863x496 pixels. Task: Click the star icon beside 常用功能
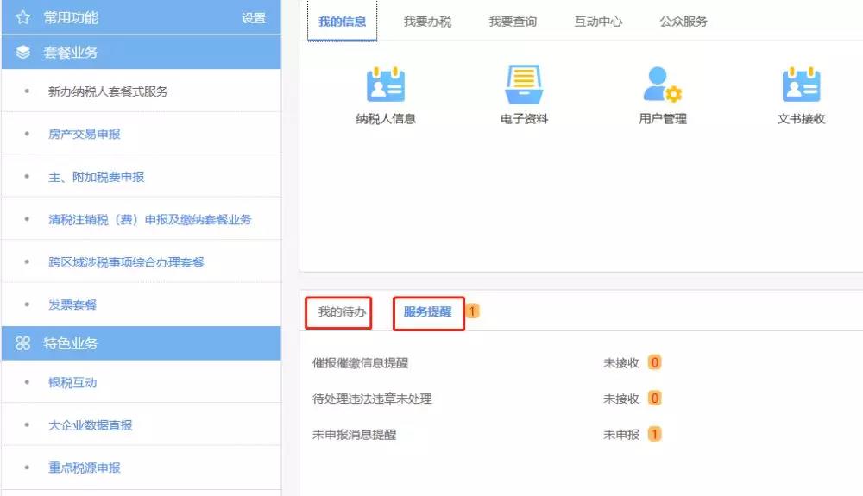[23, 17]
